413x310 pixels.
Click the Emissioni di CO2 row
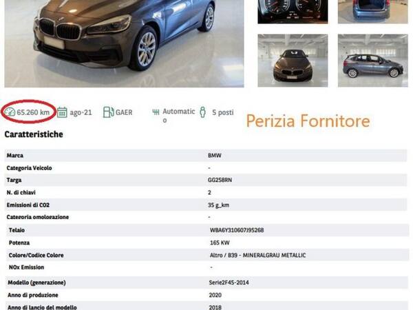click(x=206, y=205)
